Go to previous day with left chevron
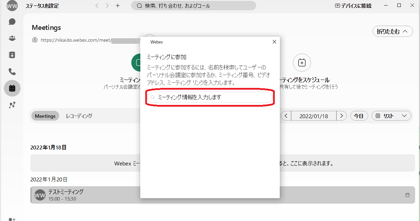This screenshot has width=420, height=221. tap(286, 116)
